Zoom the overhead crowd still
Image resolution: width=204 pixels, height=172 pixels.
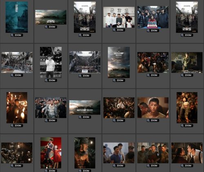click(x=119, y=120)
